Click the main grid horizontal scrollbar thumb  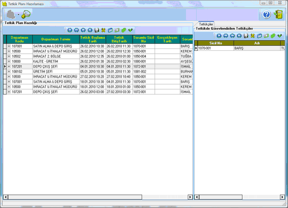(75, 197)
